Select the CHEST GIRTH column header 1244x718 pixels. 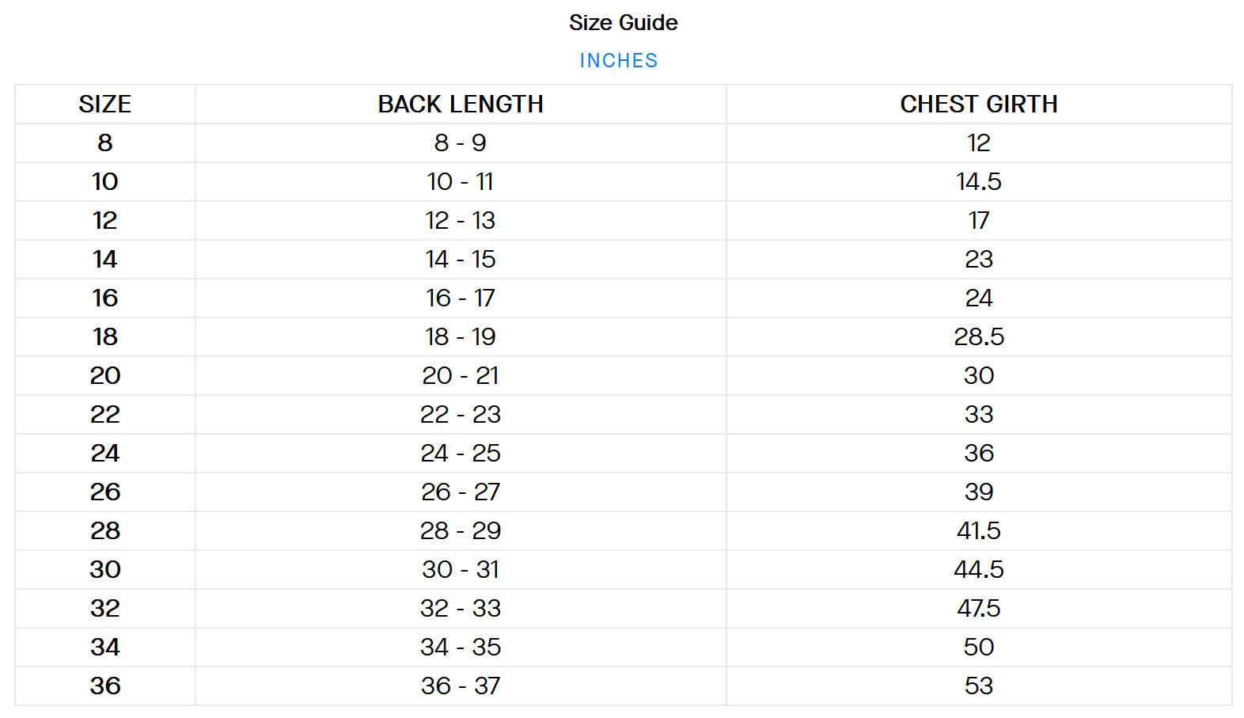click(x=979, y=104)
